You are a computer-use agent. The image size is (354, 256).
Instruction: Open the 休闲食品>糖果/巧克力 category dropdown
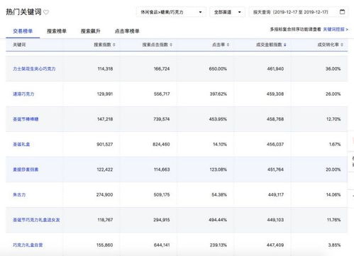(x=171, y=12)
